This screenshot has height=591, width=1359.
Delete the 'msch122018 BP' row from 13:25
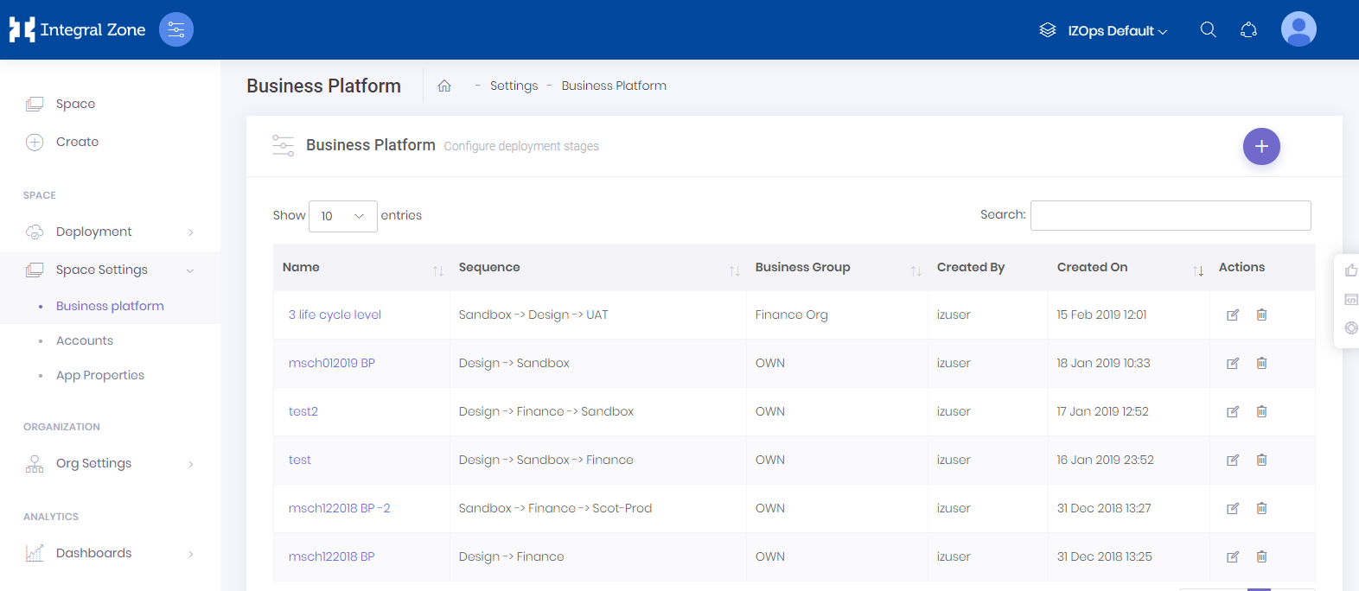(1261, 557)
